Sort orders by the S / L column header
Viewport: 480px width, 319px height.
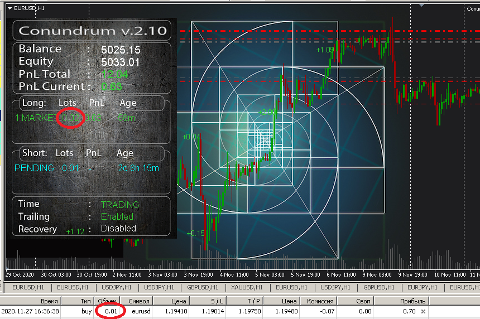[x=208, y=301]
